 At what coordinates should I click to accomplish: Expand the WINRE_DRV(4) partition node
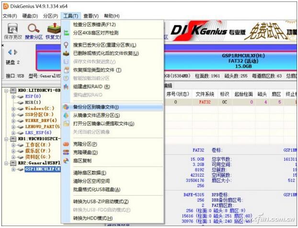tap(13, 121)
